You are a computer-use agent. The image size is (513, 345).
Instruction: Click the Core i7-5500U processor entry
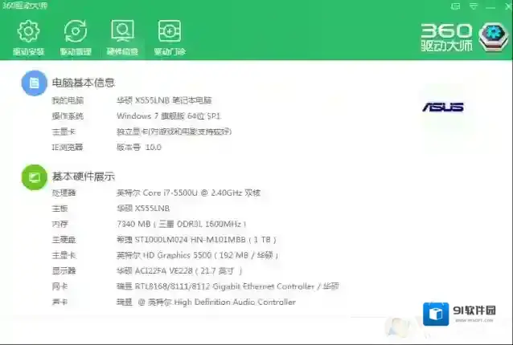click(188, 193)
